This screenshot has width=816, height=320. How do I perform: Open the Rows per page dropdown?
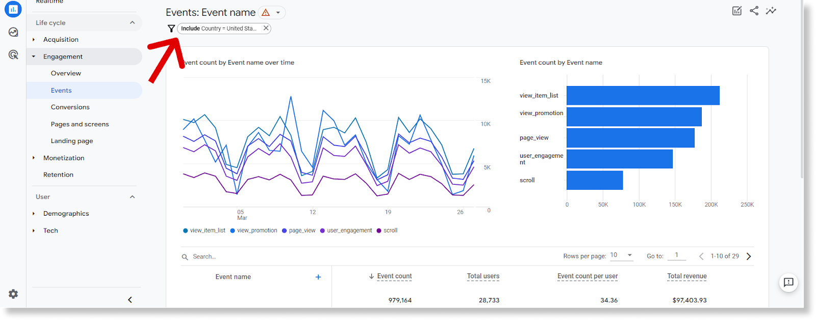(622, 255)
